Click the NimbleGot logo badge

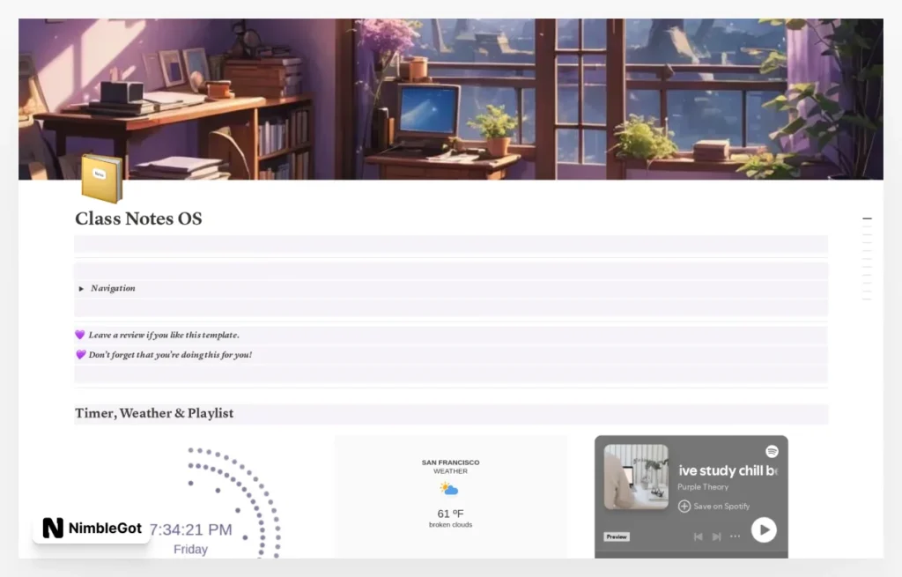(92, 528)
